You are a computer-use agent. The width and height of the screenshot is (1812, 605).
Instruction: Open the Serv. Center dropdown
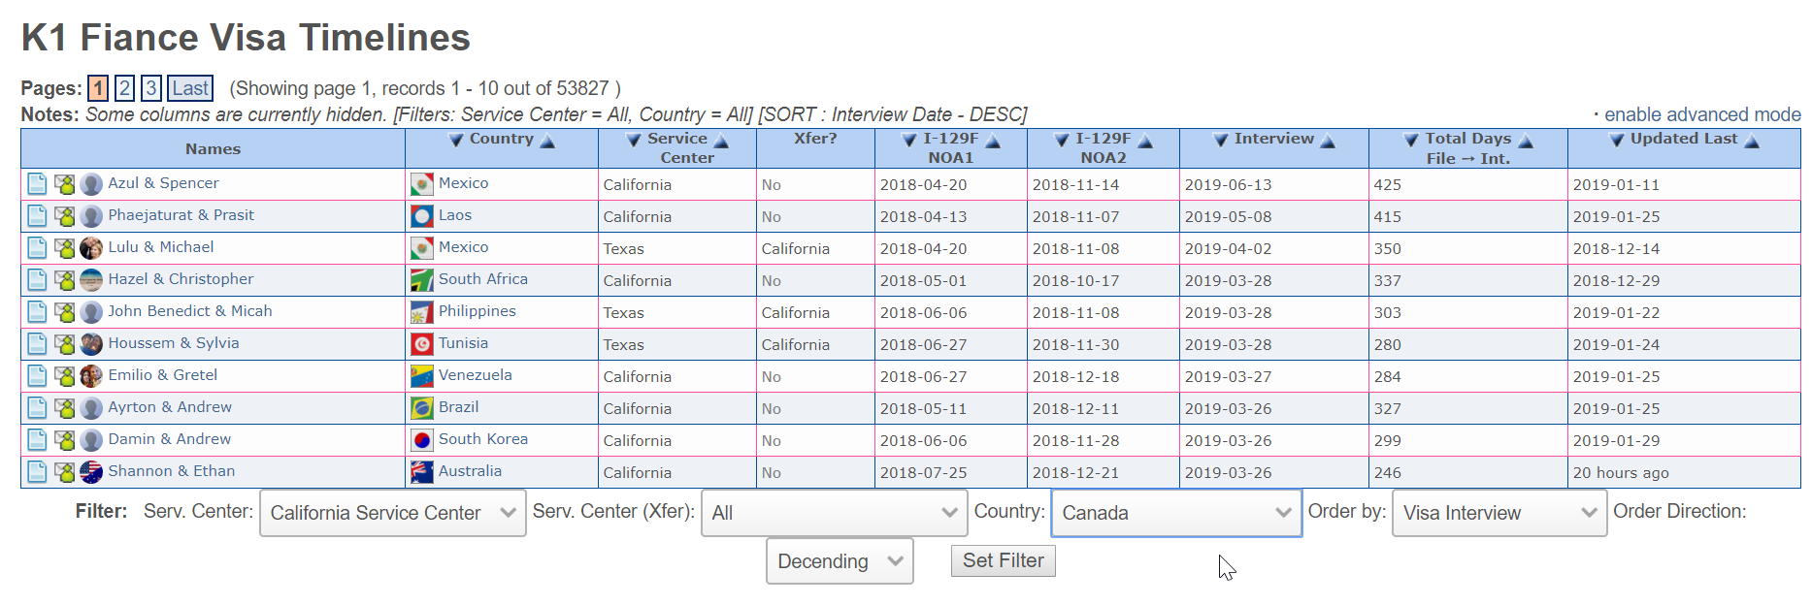coord(393,513)
